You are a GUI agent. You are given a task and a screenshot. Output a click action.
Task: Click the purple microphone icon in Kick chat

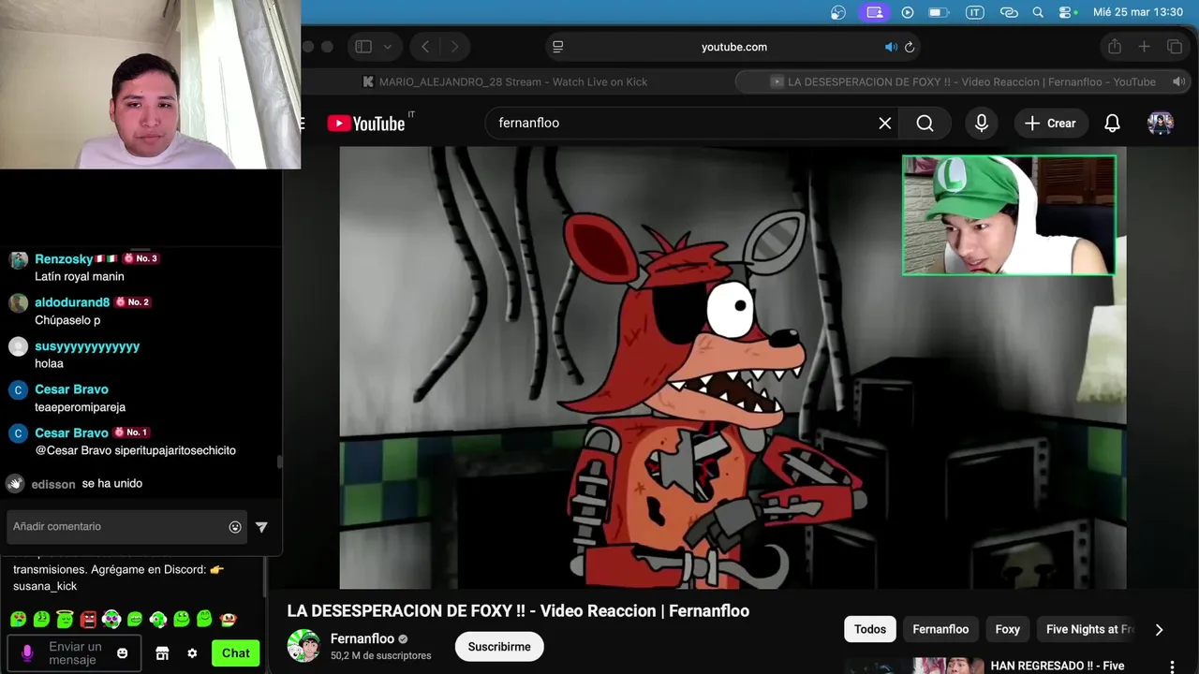(27, 652)
